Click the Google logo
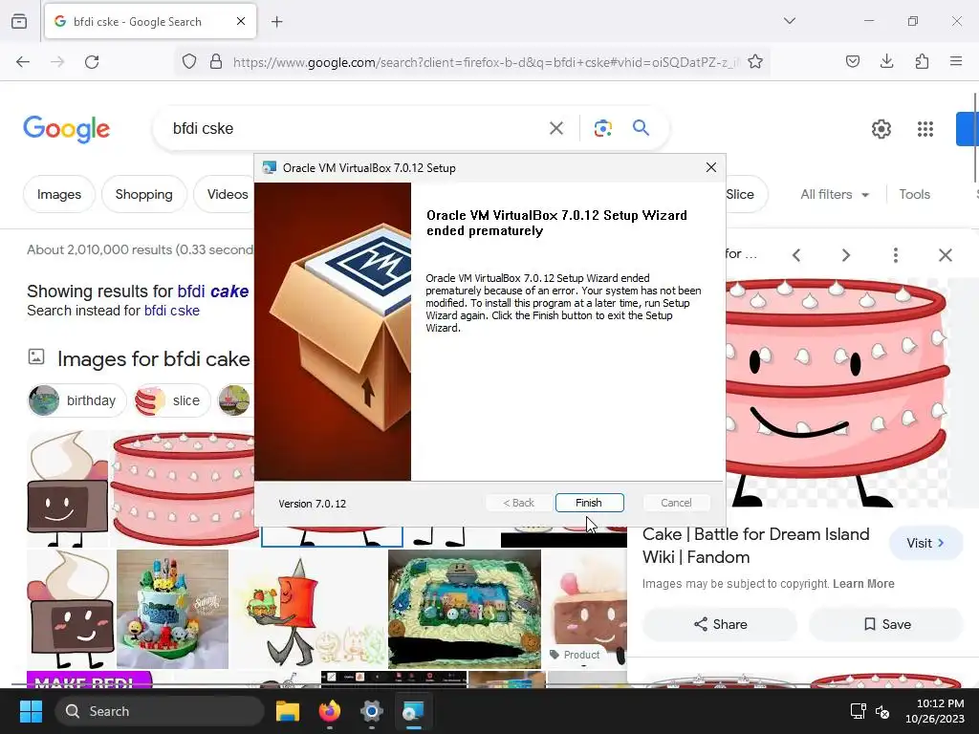The height and width of the screenshot is (734, 979). pyautogui.click(x=67, y=129)
